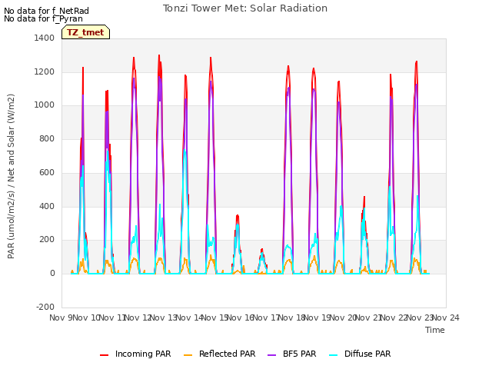Click the 1400 y-axis tick label

pos(45,38)
